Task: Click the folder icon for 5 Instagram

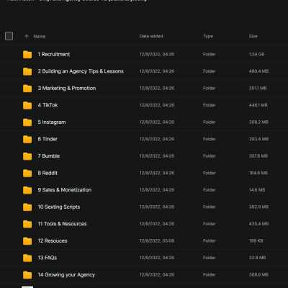Action: point(27,122)
